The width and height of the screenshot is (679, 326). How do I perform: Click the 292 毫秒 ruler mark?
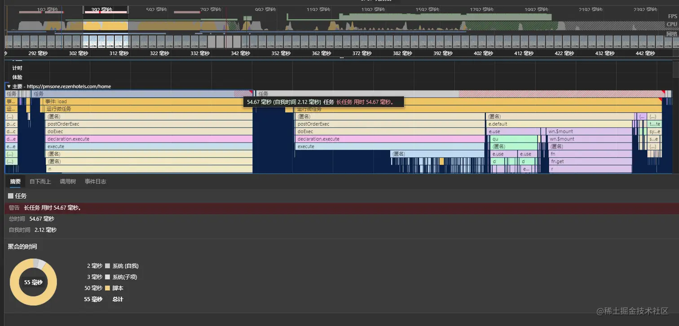click(x=38, y=53)
